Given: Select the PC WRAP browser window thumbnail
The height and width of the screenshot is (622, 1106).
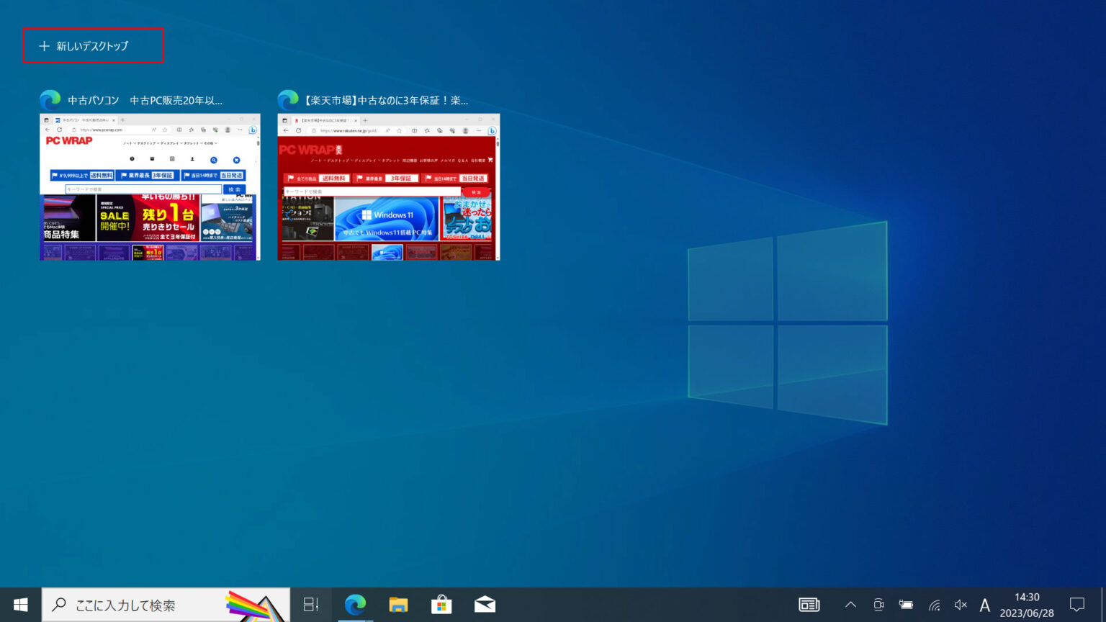Looking at the screenshot, I should 149,186.
